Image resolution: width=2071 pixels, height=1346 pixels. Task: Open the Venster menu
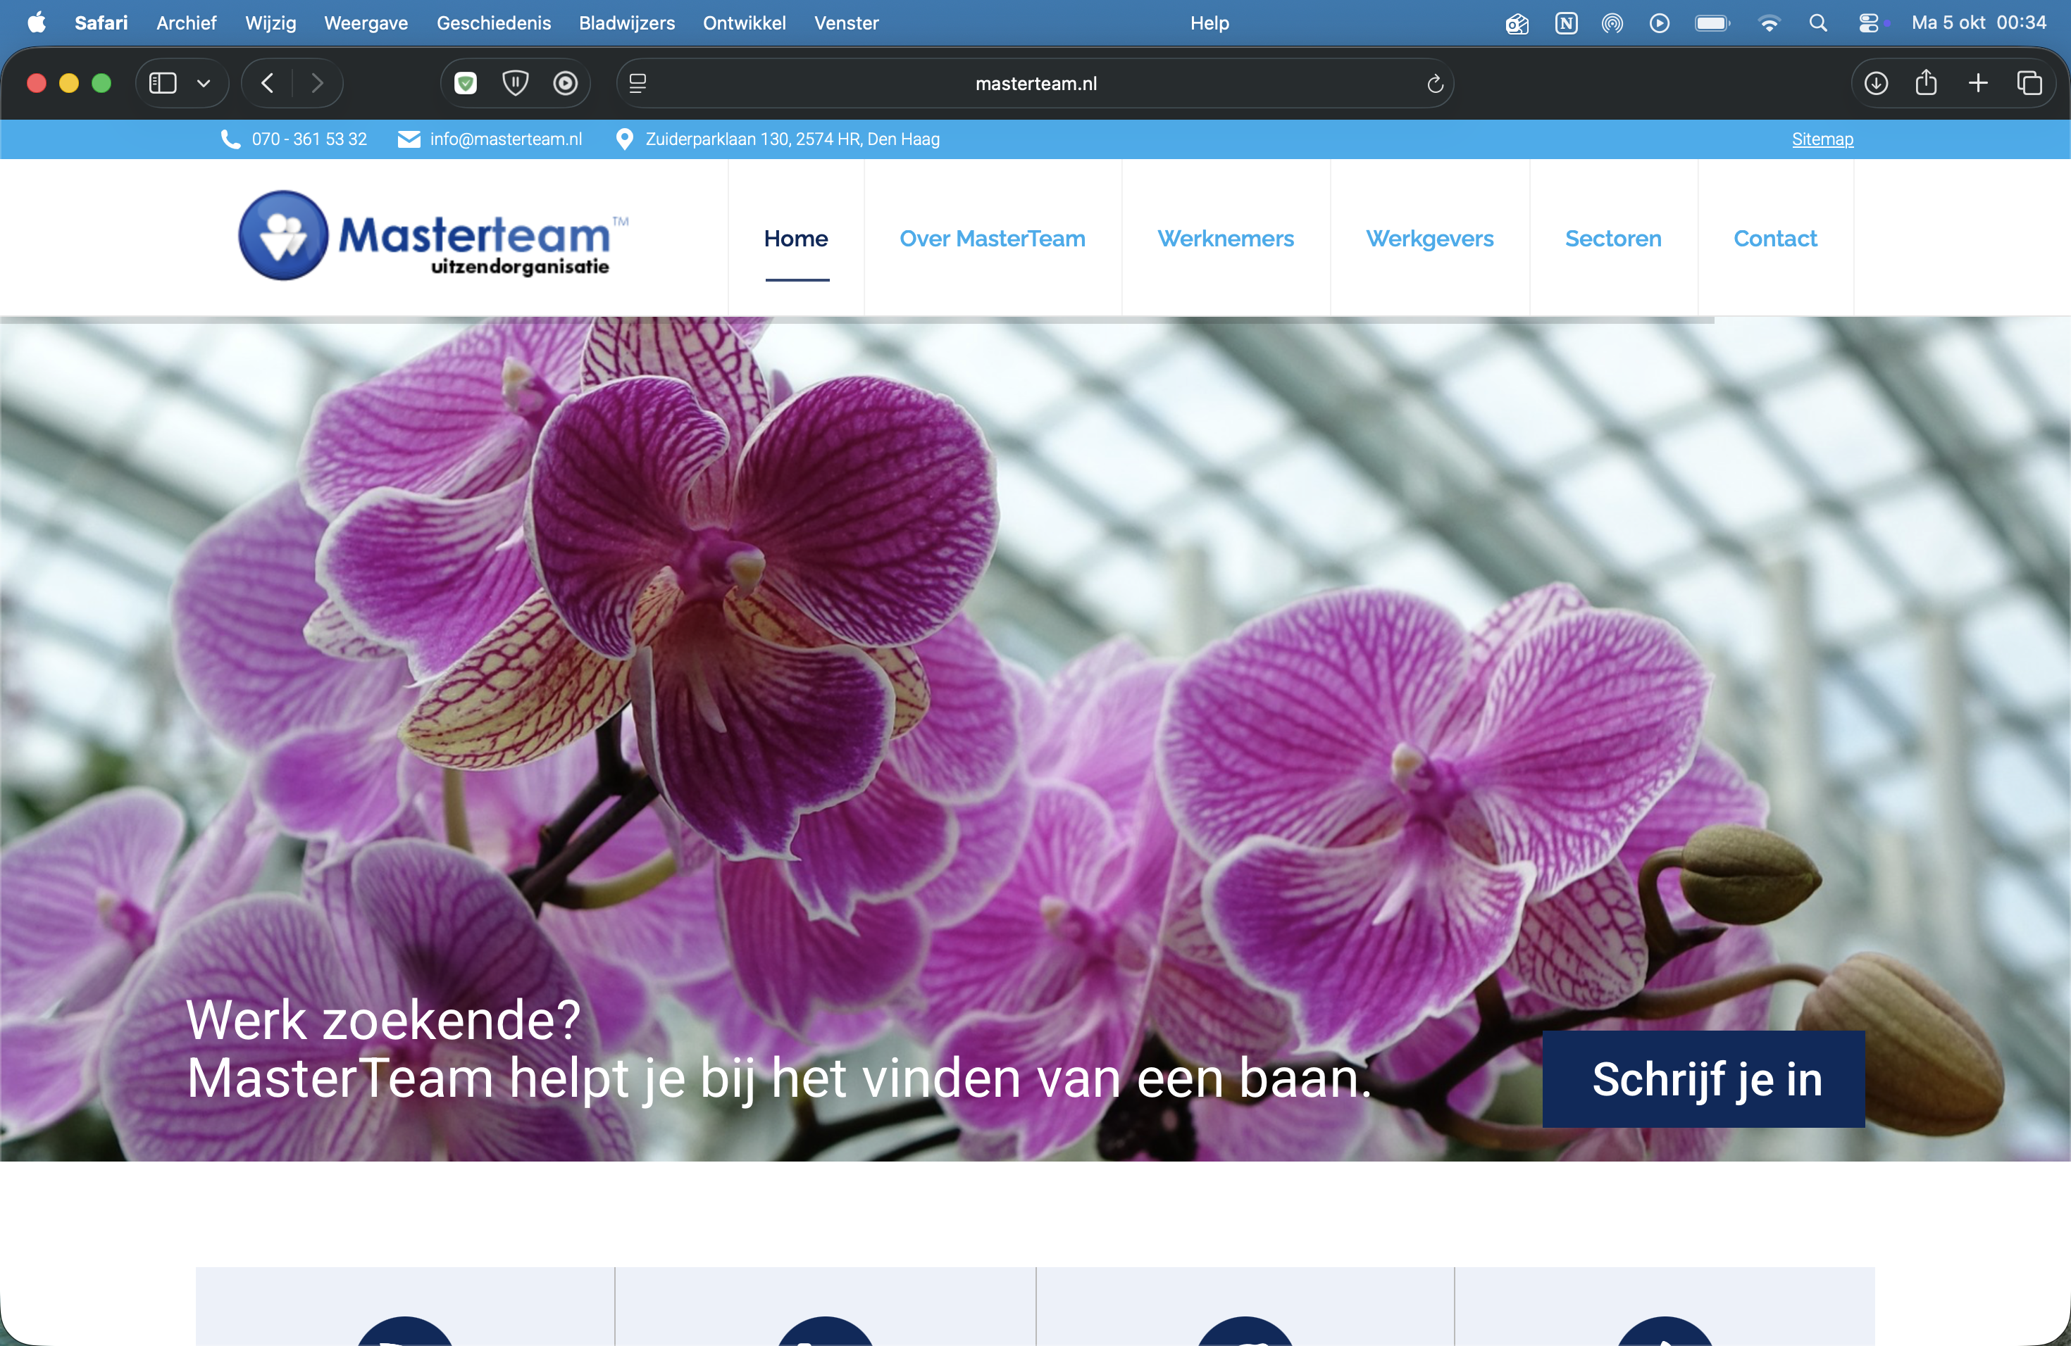(x=846, y=23)
